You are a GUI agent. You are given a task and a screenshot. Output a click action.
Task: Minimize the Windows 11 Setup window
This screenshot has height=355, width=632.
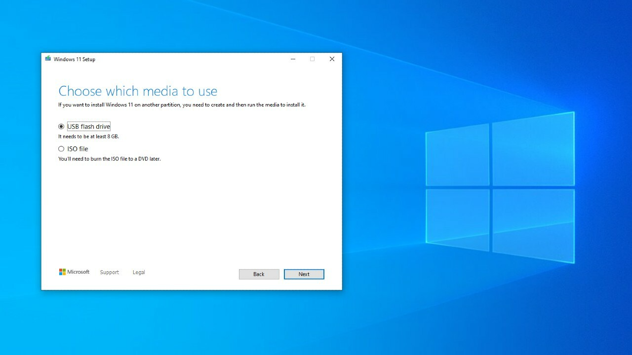[x=293, y=59]
